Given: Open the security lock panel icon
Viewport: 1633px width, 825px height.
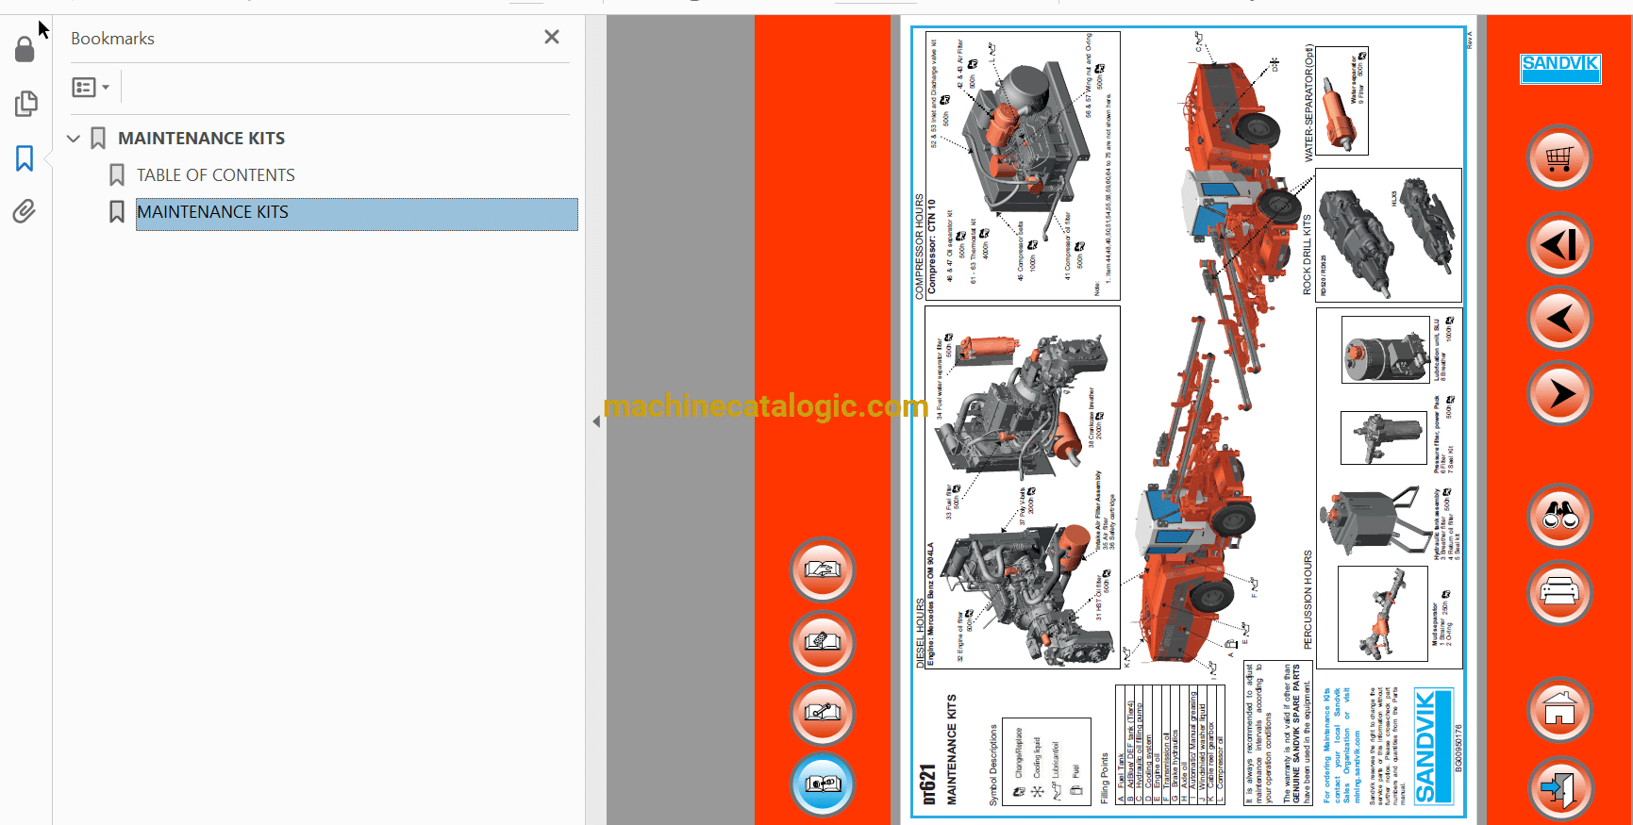Looking at the screenshot, I should [25, 49].
